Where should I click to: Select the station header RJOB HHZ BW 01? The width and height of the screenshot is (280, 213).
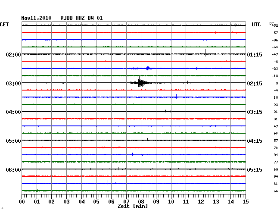(x=81, y=18)
